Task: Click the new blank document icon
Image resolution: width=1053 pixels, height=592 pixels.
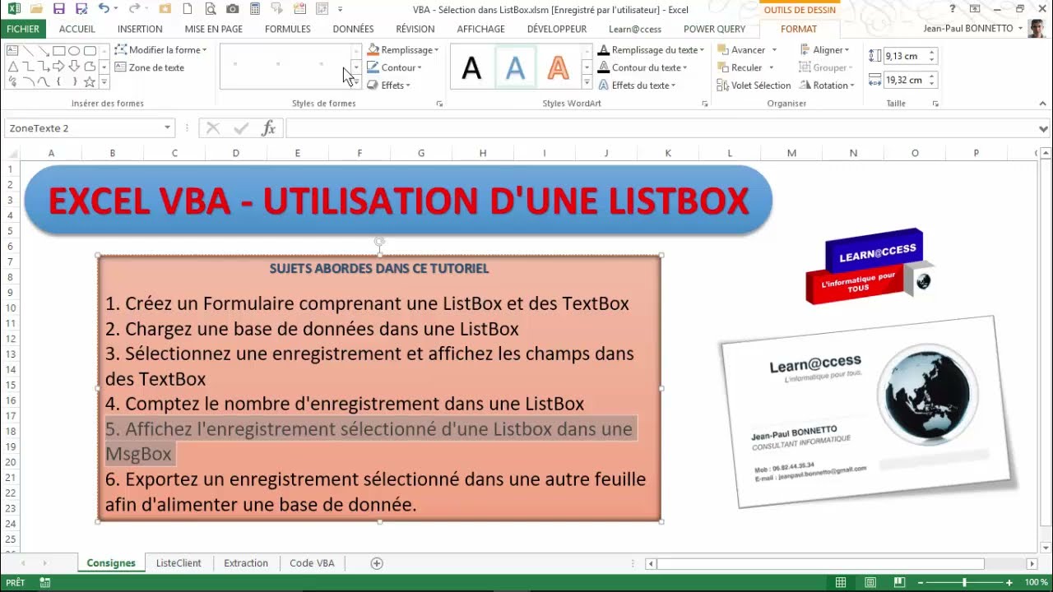Action: [188, 9]
